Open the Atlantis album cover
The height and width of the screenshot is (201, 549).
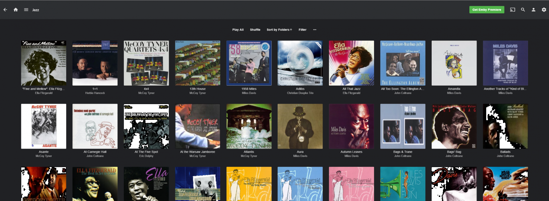pyautogui.click(x=249, y=126)
